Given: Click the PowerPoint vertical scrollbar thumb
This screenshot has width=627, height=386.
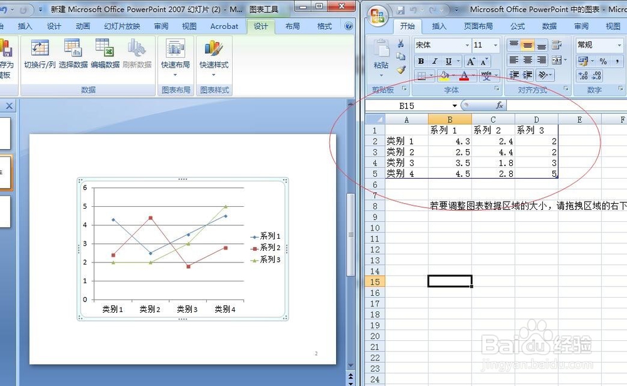Looking at the screenshot, I should coord(350,234).
